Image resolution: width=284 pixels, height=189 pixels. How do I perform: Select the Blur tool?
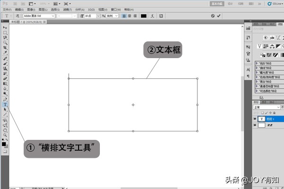[5, 89]
